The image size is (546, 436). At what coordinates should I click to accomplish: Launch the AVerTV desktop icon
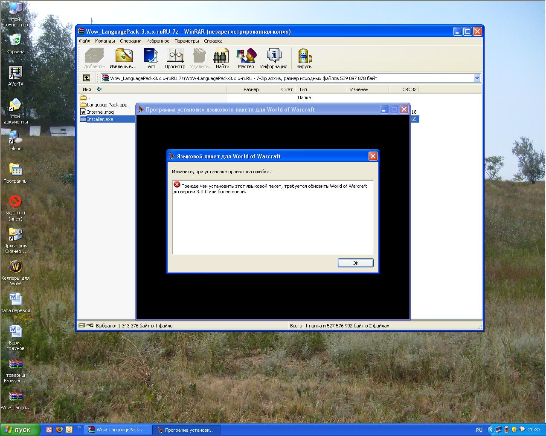tap(16, 76)
